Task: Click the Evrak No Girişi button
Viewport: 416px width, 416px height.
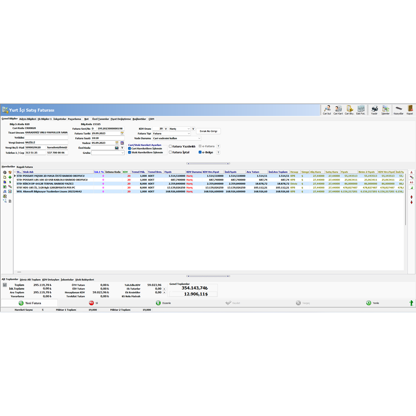Action: (208, 131)
